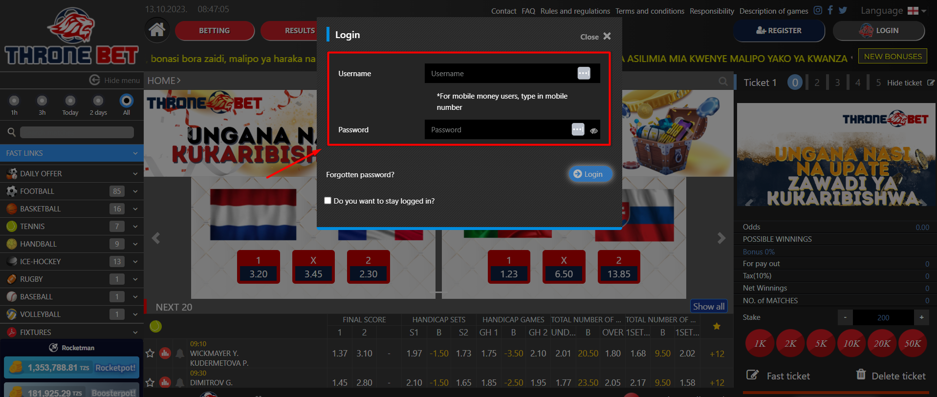Open the home page icon button

pyautogui.click(x=157, y=30)
